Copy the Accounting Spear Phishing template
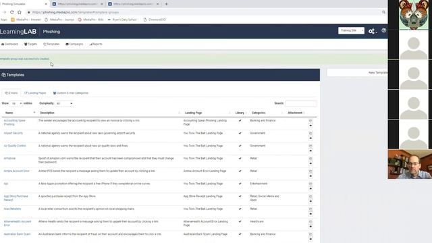Viewport: 432px width, 243px height. [310, 121]
